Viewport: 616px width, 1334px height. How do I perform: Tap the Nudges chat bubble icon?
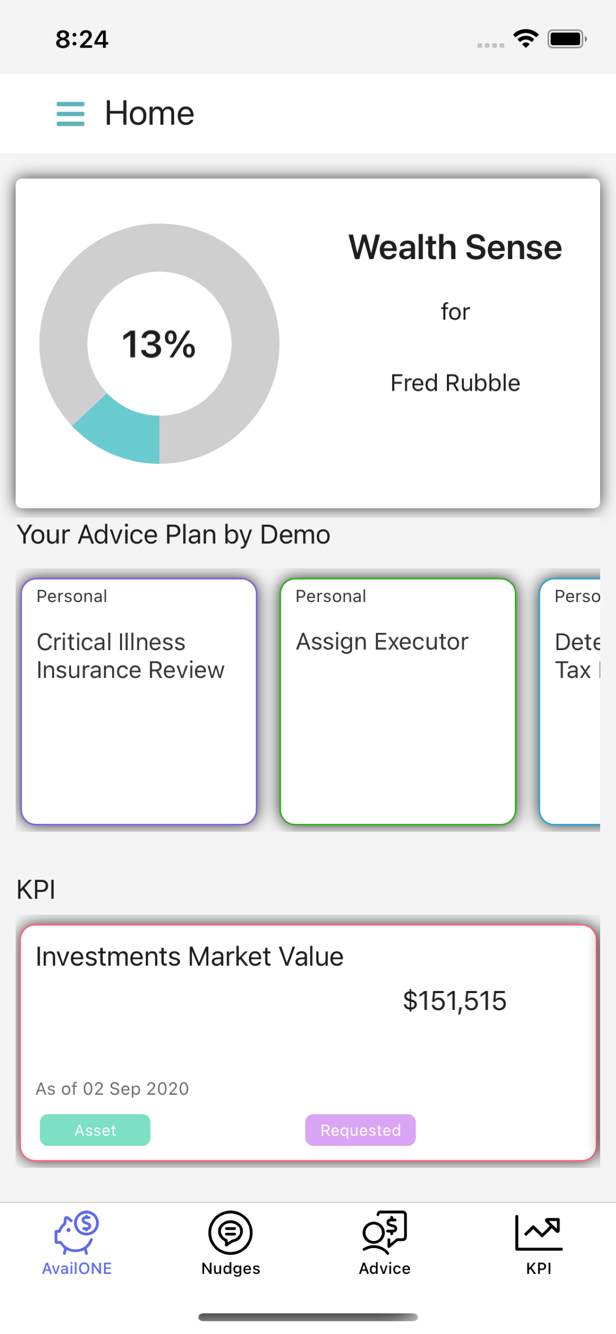click(x=230, y=1232)
